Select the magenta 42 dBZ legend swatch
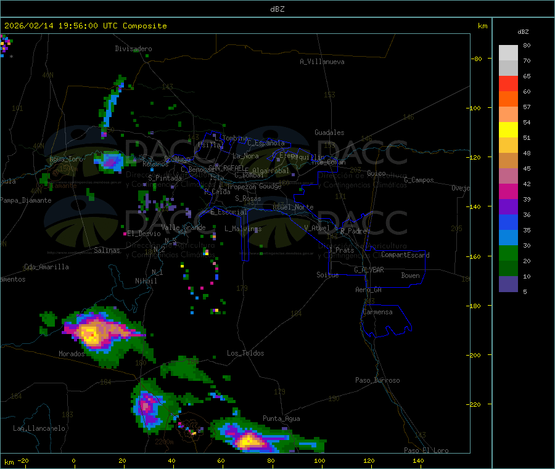 click(508, 191)
